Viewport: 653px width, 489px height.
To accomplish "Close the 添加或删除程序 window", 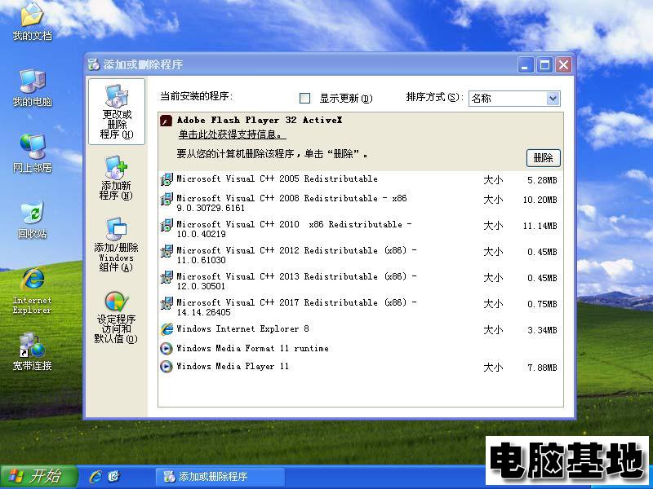I will tap(563, 65).
